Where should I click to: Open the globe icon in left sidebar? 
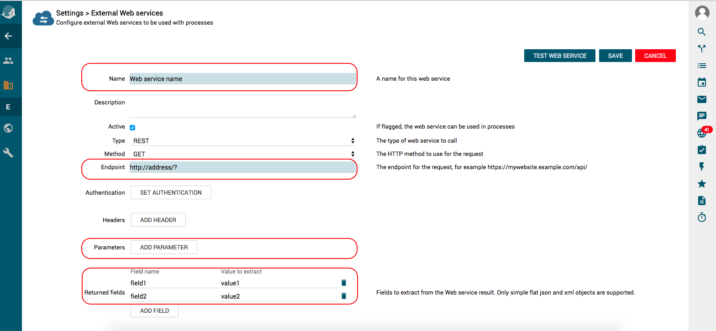(8, 128)
